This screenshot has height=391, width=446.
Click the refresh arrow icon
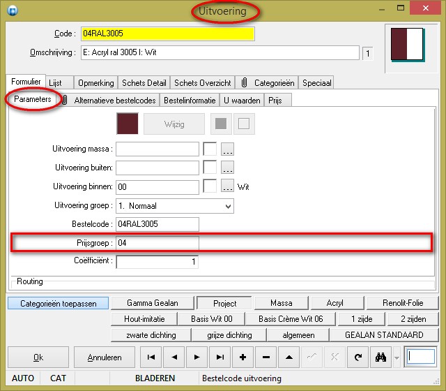point(357,357)
